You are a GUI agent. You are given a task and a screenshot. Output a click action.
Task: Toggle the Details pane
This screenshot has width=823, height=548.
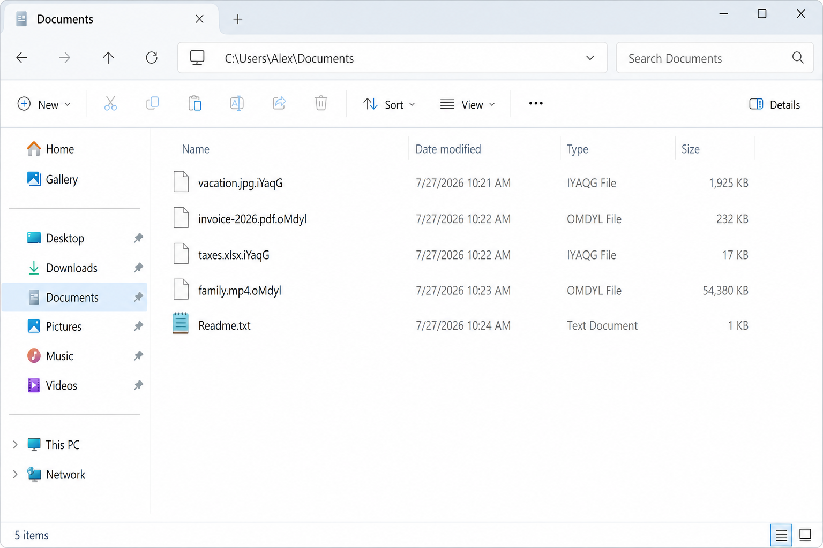point(774,104)
